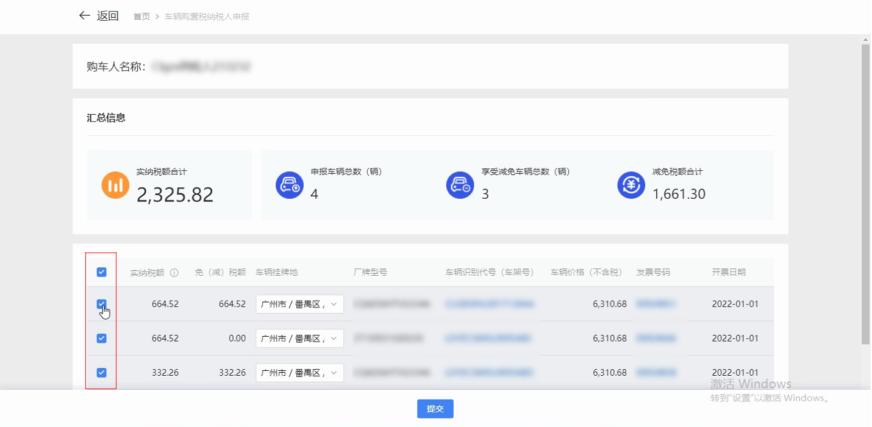This screenshot has height=427, width=872.
Task: Go to 首页 in breadcrumb
Action: 141,16
